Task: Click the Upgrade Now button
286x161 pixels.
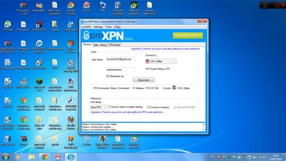Action: [188, 35]
